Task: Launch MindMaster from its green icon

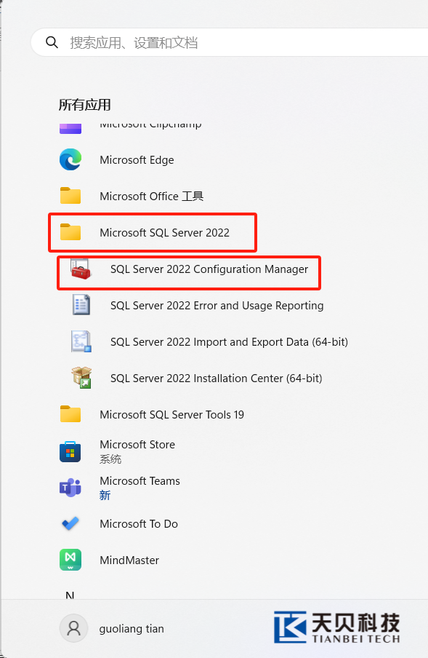Action: 70,560
